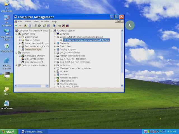Viewport: 179px width, 134px height.
Task: Select Disk Management in the tree
Action: 34,62
